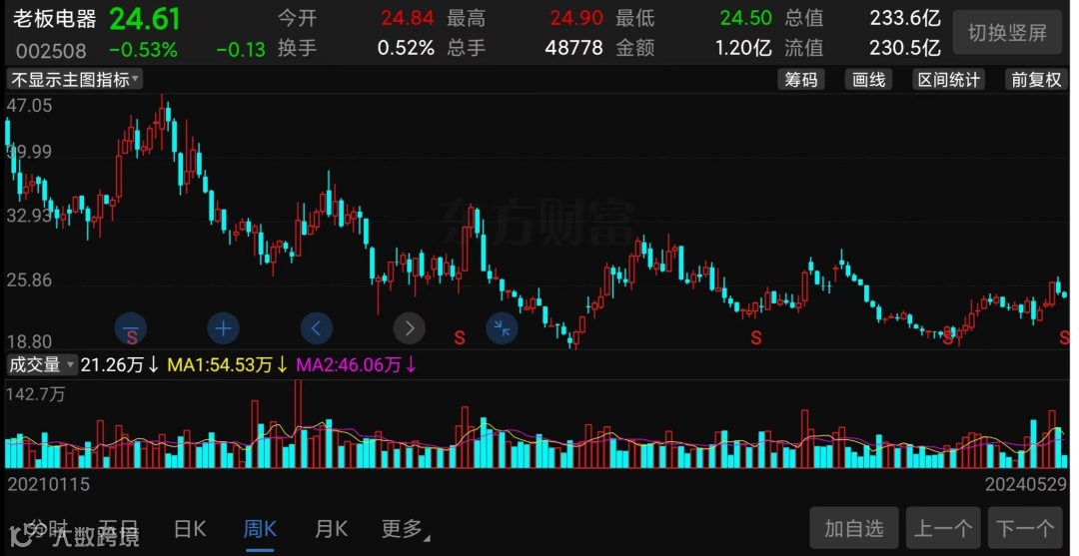Toggle the 前复权 adjustment setting
1079x556 pixels.
1036,80
